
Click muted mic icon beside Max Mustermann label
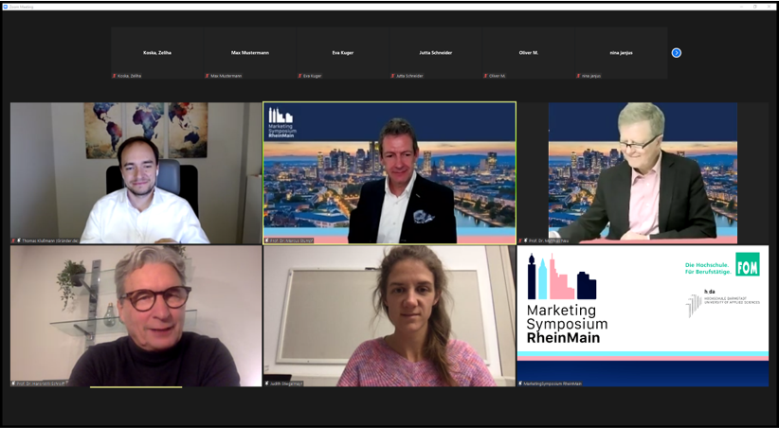(x=208, y=76)
